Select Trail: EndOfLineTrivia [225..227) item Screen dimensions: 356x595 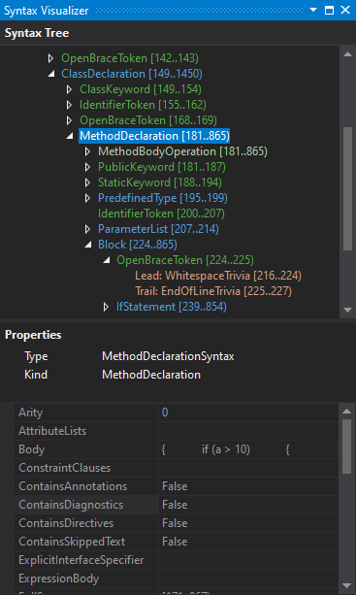[x=213, y=291]
